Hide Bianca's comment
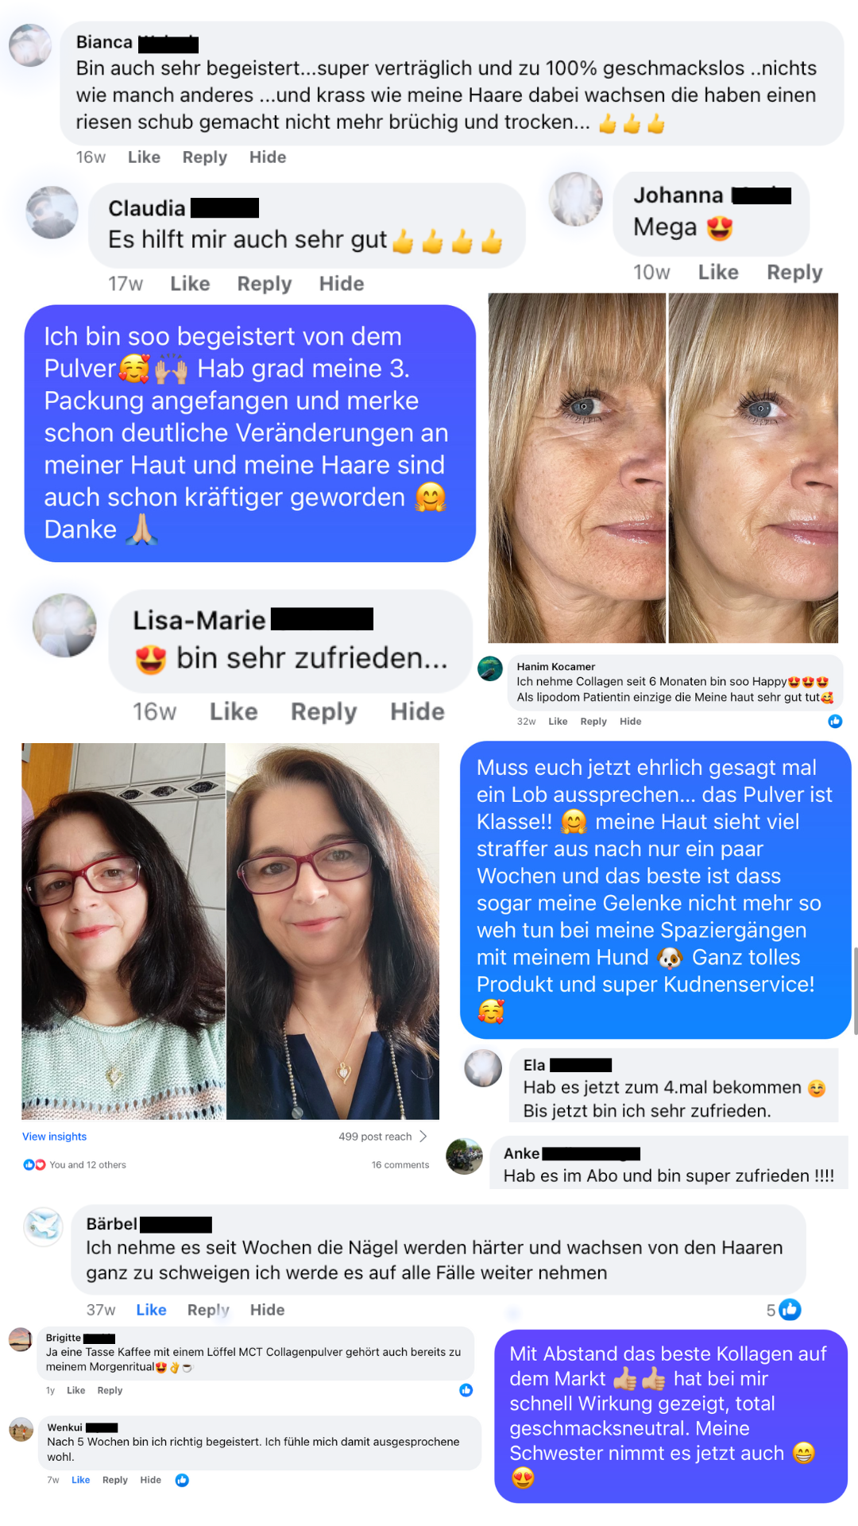This screenshot has width=858, height=1526. [268, 157]
